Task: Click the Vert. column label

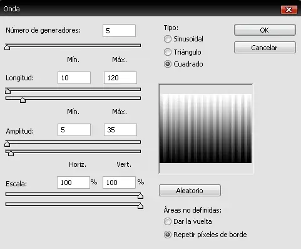Action: click(124, 164)
